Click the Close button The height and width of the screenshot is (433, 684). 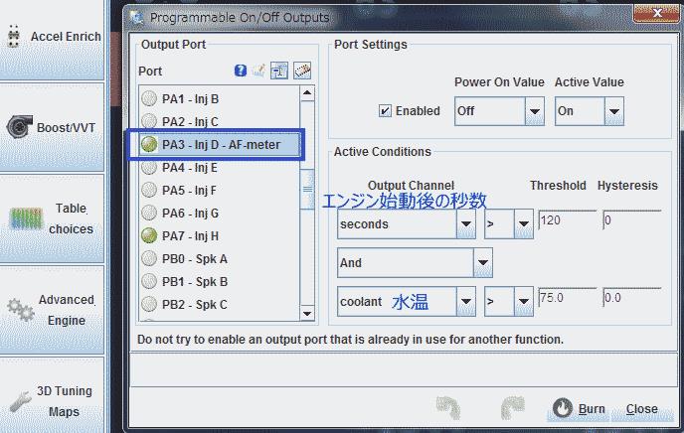(641, 408)
